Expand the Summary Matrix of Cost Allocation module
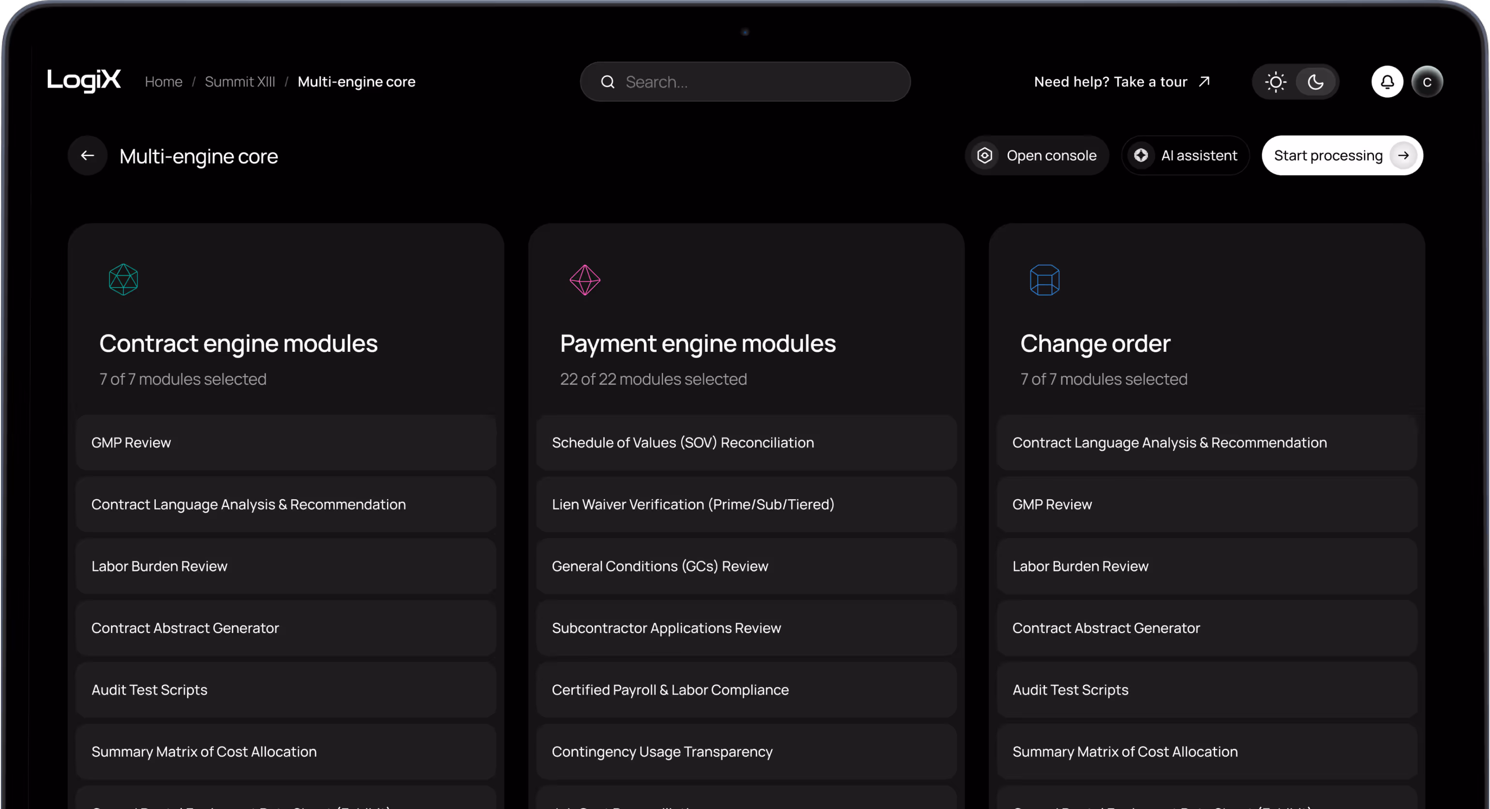1490x809 pixels. point(286,751)
